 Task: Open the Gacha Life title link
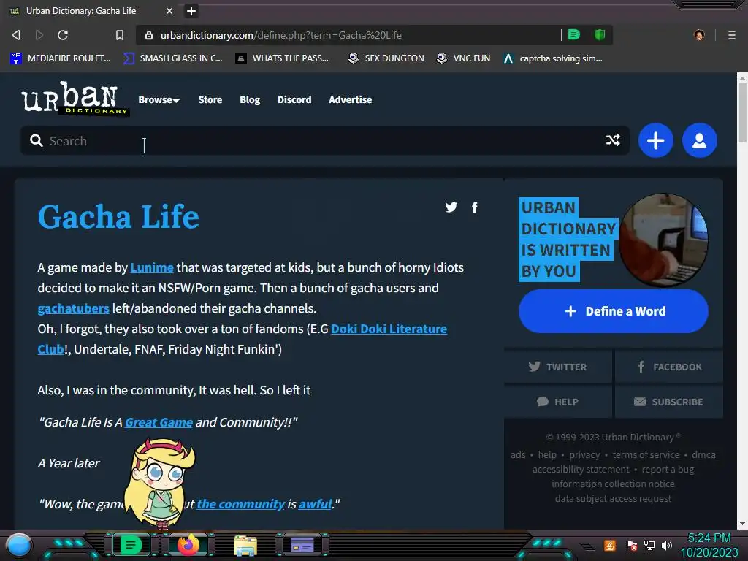[118, 217]
